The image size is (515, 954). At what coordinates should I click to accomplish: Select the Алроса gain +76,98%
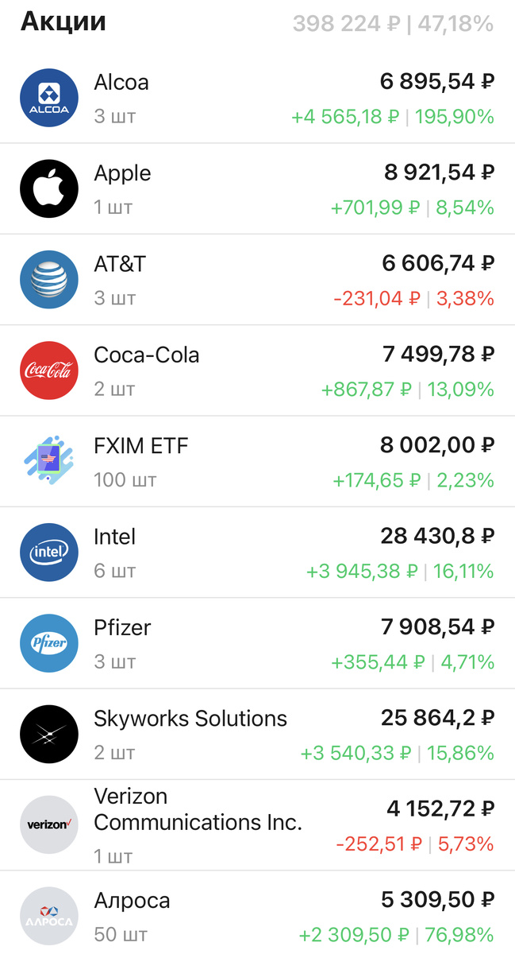461,935
